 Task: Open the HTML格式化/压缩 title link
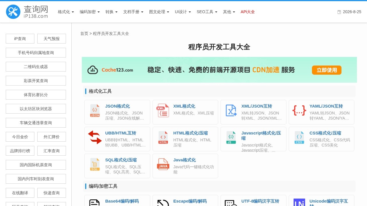(191, 133)
